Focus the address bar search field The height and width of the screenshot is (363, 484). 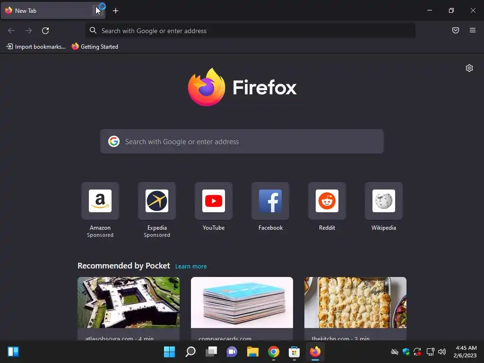point(251,31)
